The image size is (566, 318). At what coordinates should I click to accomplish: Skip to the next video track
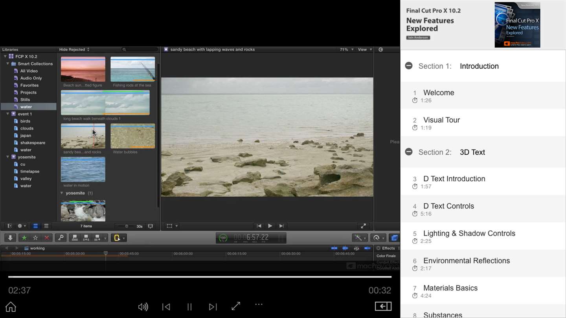tap(213, 307)
